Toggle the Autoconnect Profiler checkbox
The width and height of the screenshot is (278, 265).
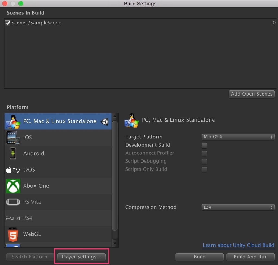coord(204,153)
